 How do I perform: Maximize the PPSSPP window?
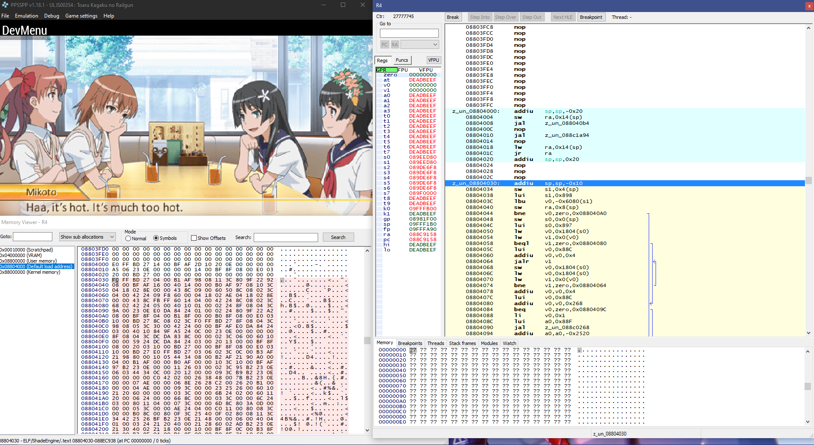pyautogui.click(x=343, y=5)
